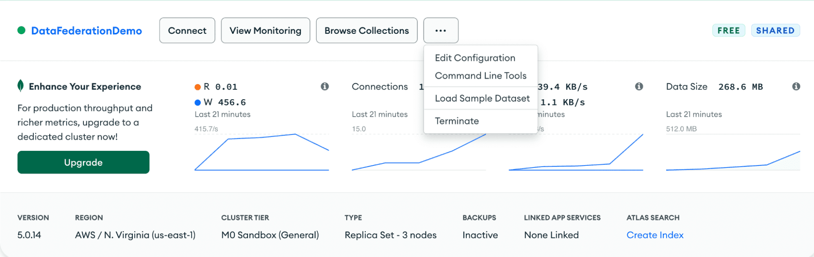Viewport: 814px width, 257px height.
Task: Click the Create Index link
Action: point(655,235)
